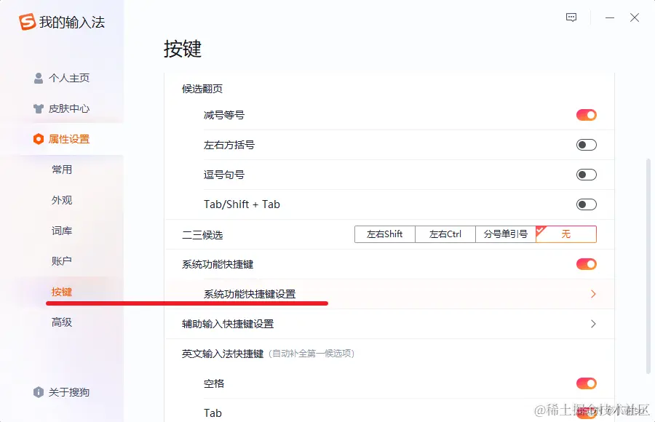
Task: Click the 个人主页 person icon
Action: click(x=39, y=78)
